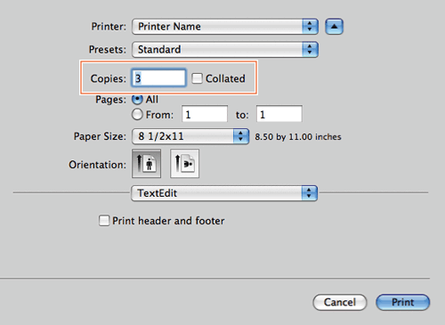Open the 8 1/2x11 paper size dropdown
445x325 pixels.
(190, 136)
